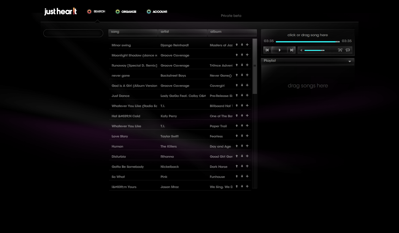Click the song progress seek bar
This screenshot has width=399, height=233.
(x=308, y=41)
